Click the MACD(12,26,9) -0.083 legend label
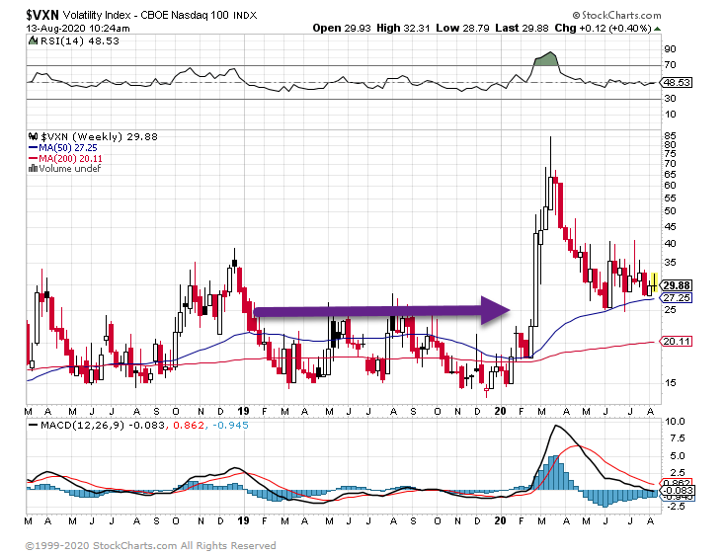This screenshot has height=556, width=725. (x=103, y=426)
